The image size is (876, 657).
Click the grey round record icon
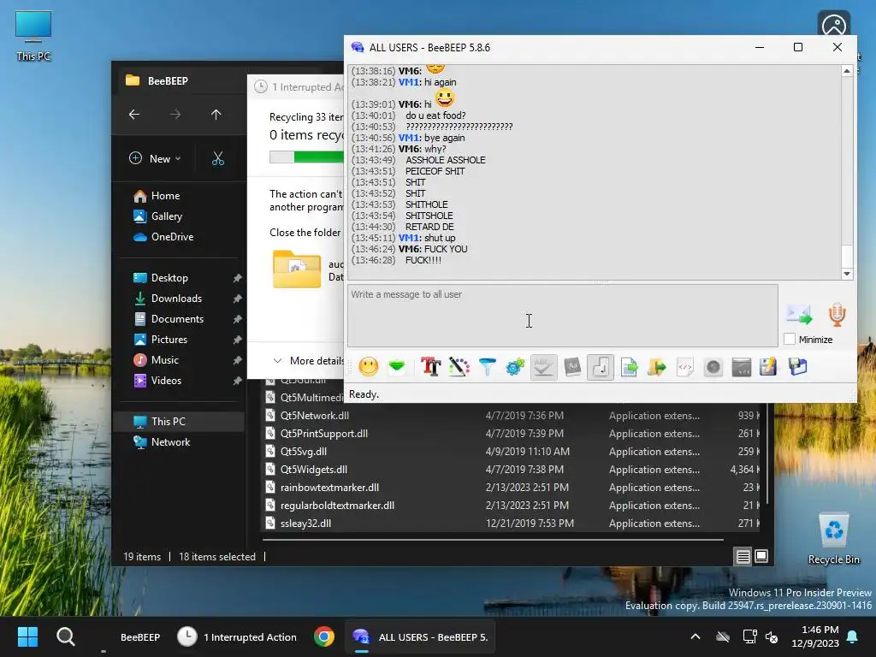(713, 367)
